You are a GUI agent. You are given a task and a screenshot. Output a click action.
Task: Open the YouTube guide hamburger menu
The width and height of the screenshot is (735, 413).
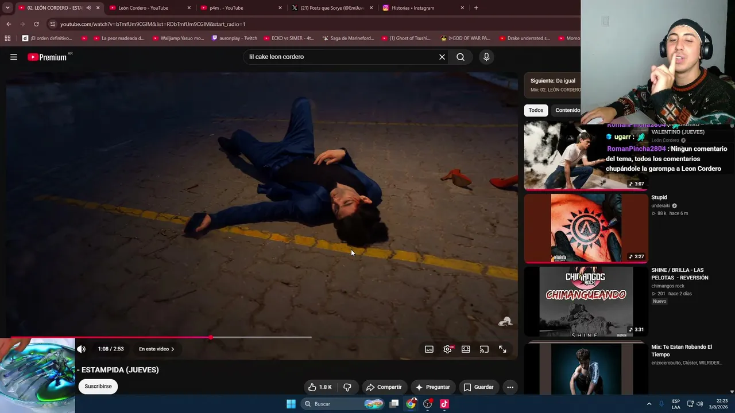[x=14, y=57]
